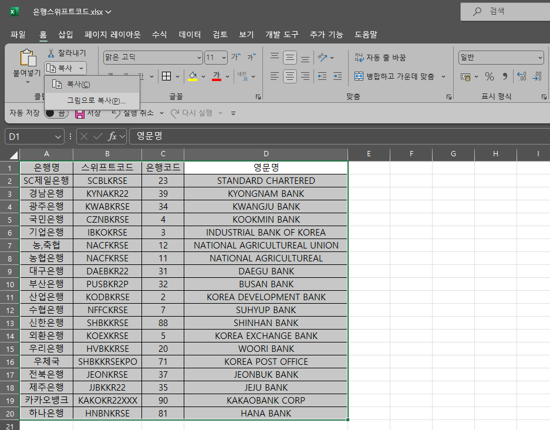Open the 도움말 tab

tap(366, 35)
